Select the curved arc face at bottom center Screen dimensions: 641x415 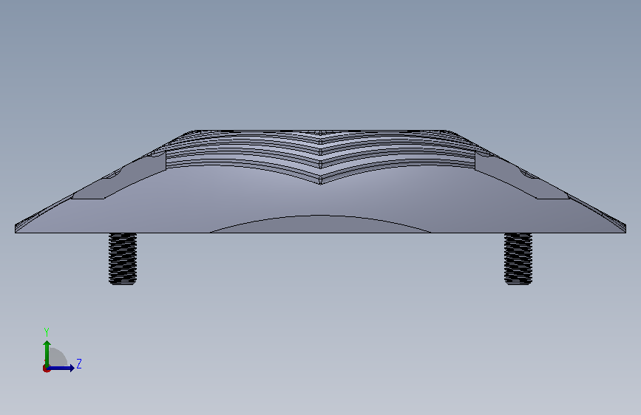coord(321,225)
